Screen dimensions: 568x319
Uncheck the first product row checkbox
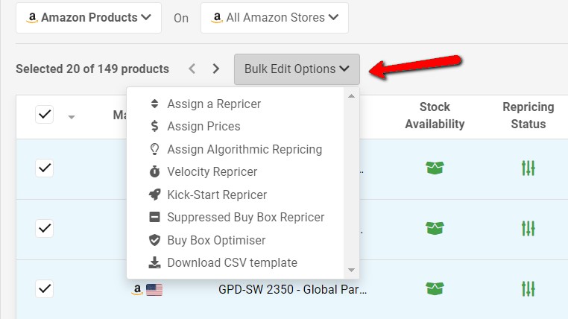click(x=45, y=168)
